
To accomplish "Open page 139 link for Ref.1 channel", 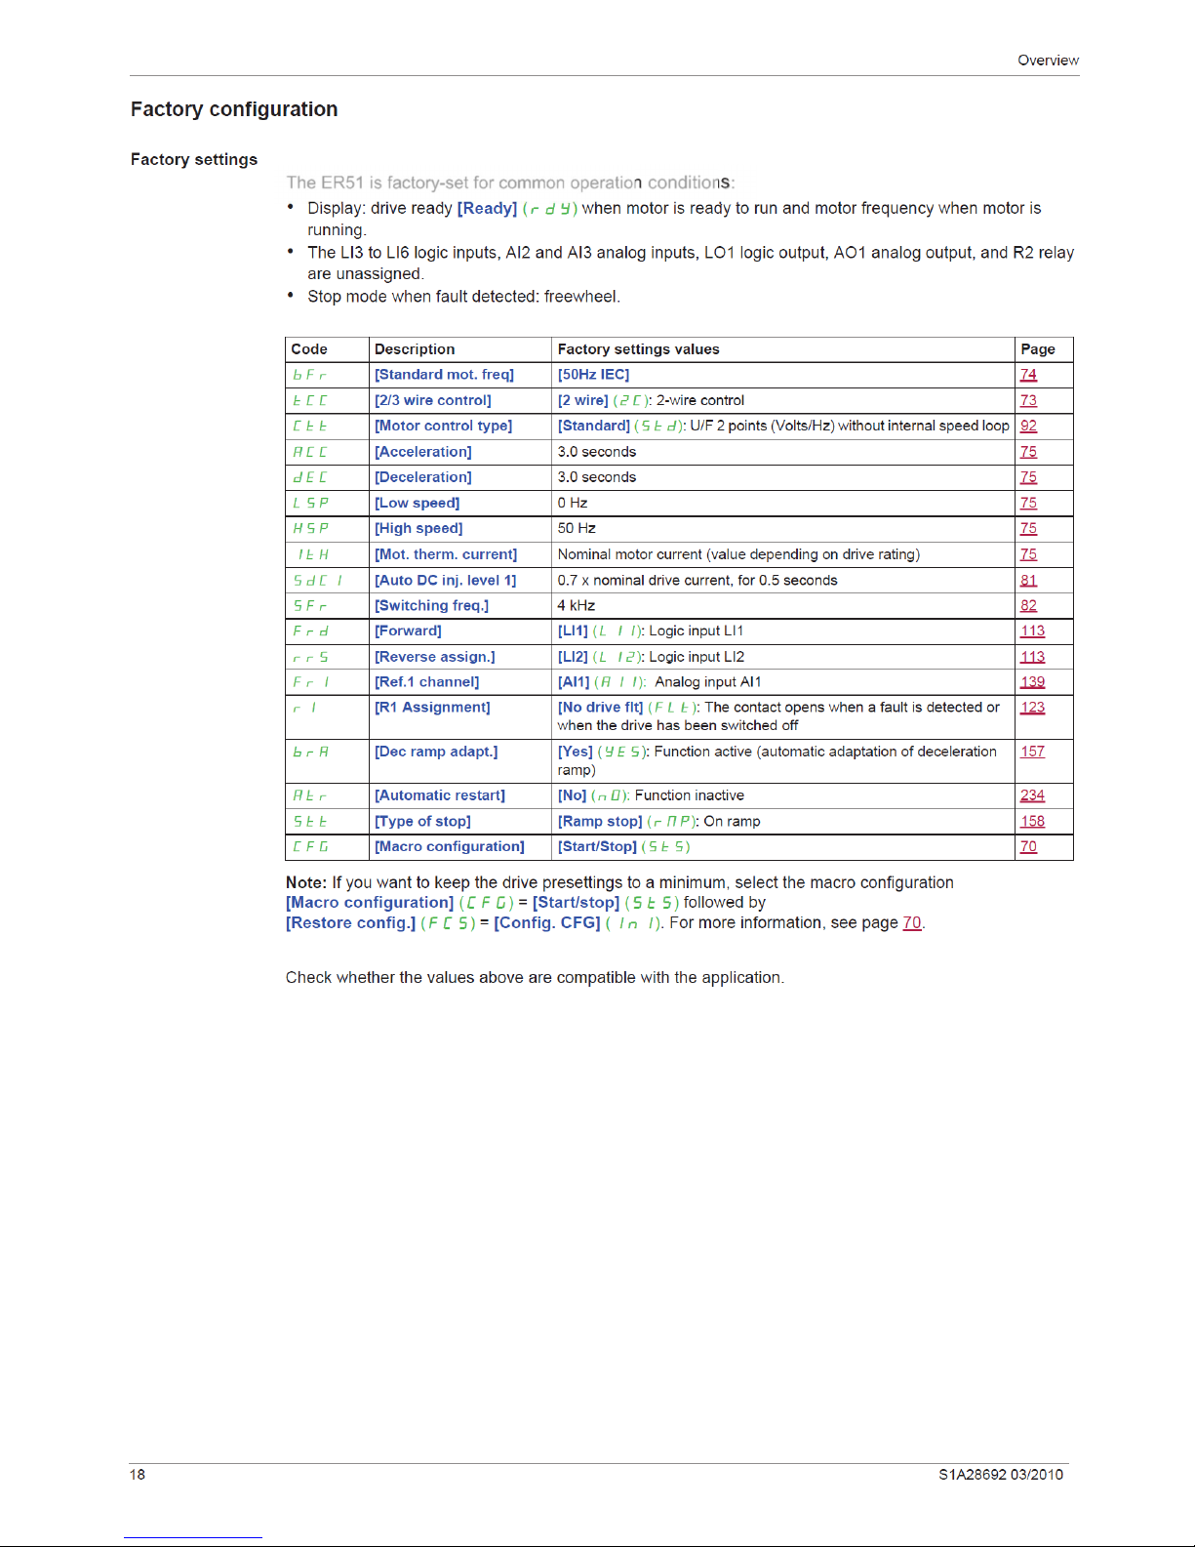I will click(1032, 682).
